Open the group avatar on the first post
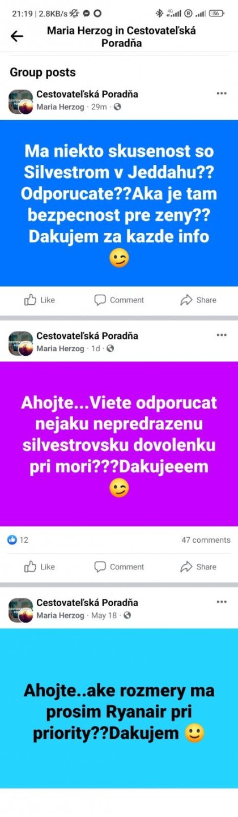The height and width of the screenshot is (817, 238). pos(20,102)
